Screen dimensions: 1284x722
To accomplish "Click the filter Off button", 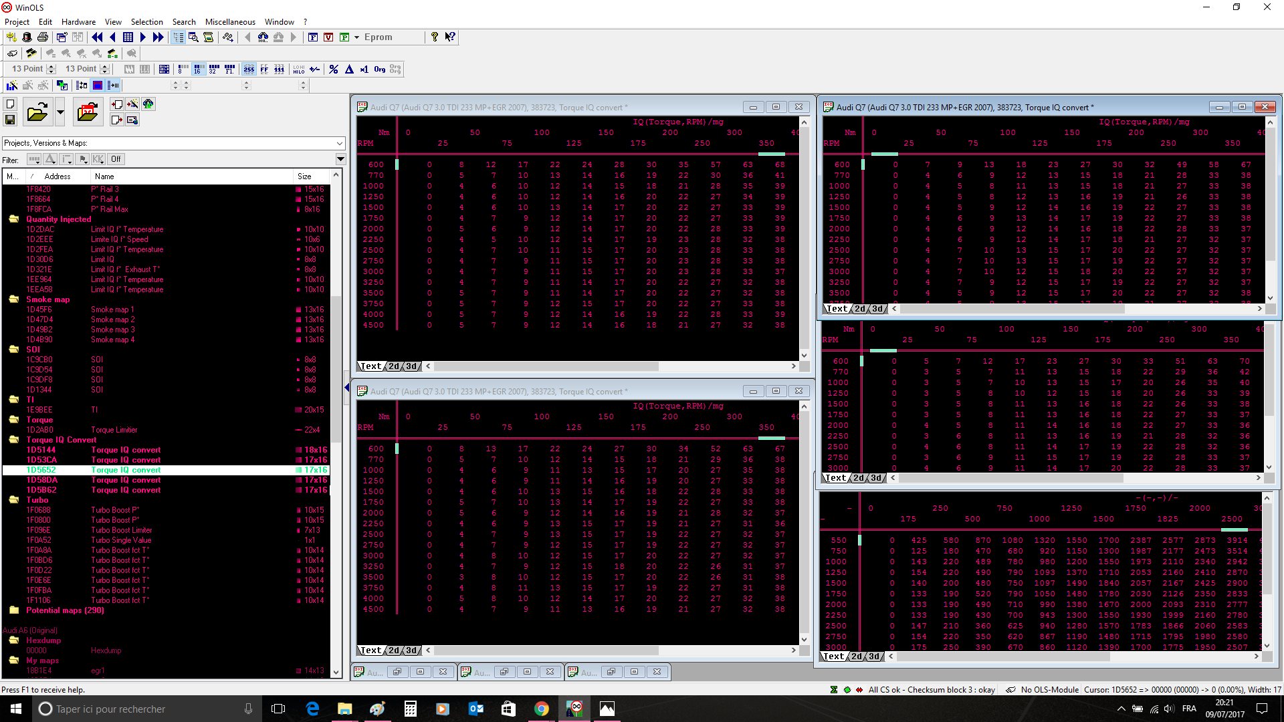I will coord(116,159).
